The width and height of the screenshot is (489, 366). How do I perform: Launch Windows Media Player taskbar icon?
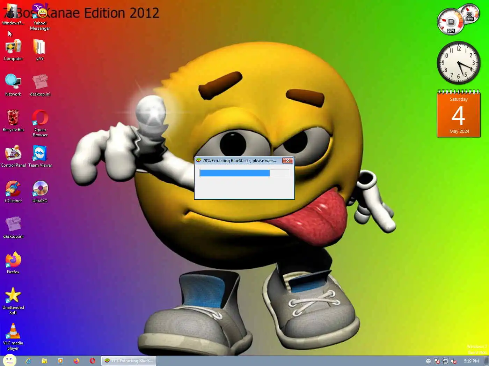(x=60, y=361)
